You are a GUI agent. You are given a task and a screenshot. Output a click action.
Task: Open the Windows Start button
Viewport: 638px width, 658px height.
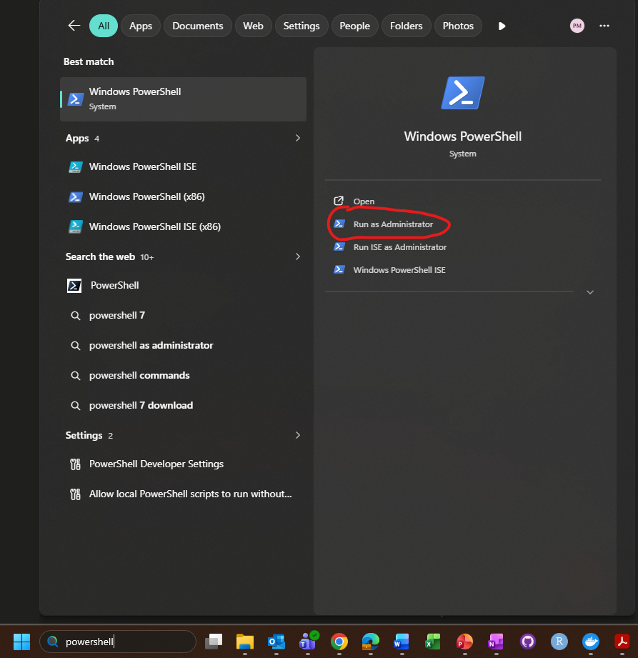point(22,642)
